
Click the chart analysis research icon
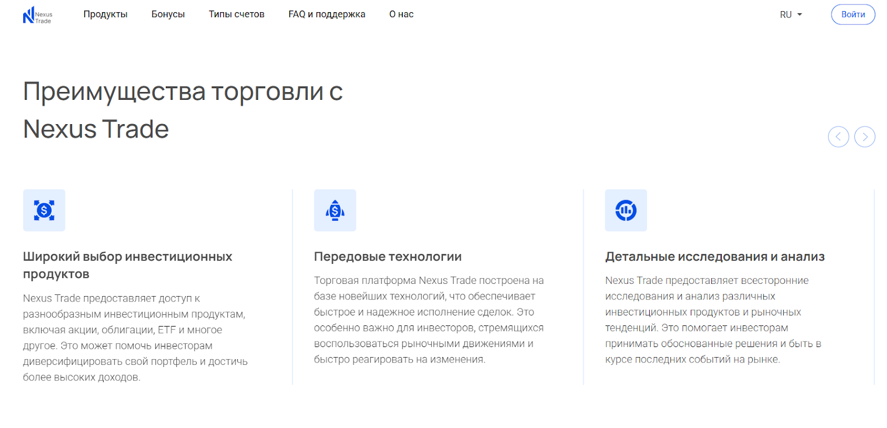pos(626,210)
